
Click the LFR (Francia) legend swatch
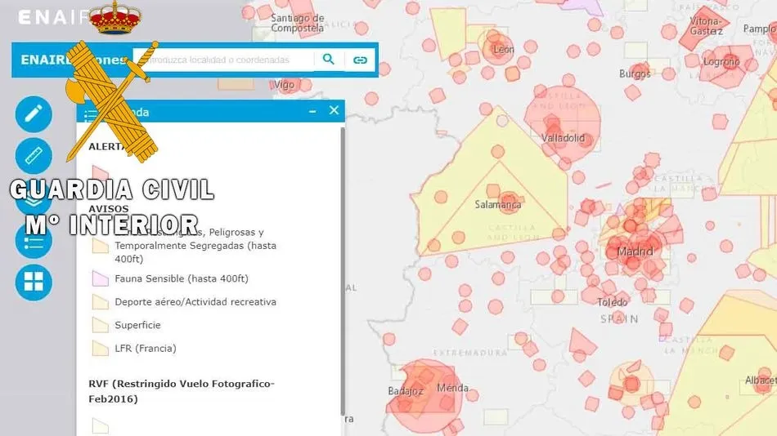coord(101,349)
